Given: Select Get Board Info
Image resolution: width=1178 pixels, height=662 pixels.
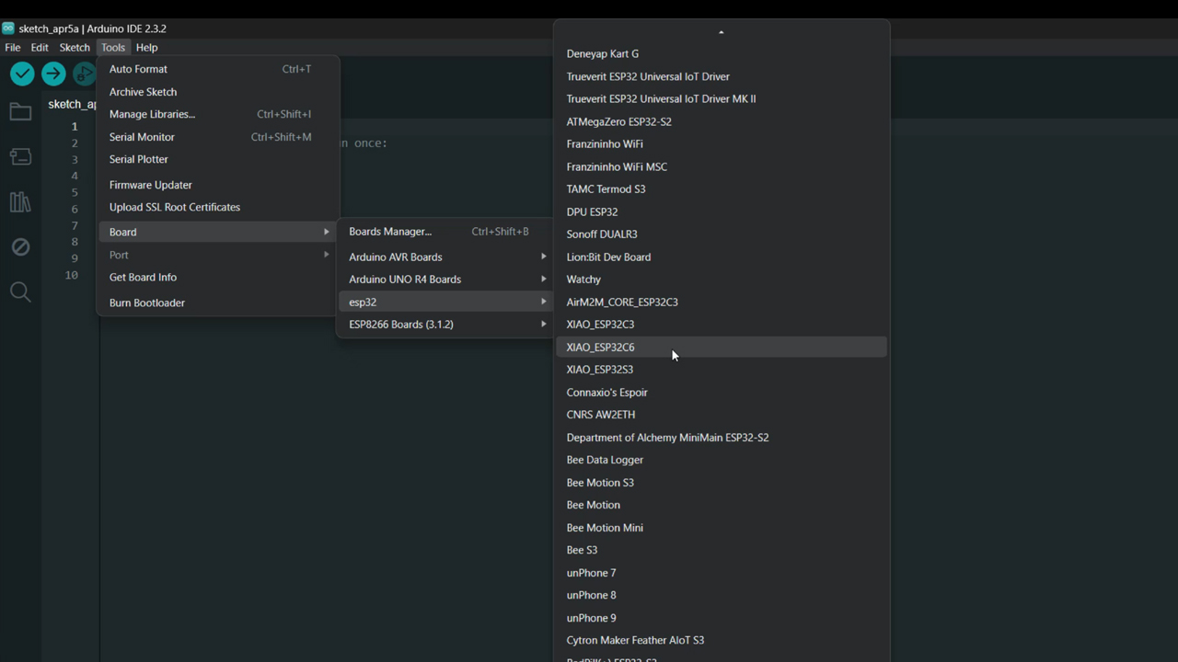Looking at the screenshot, I should point(218,277).
